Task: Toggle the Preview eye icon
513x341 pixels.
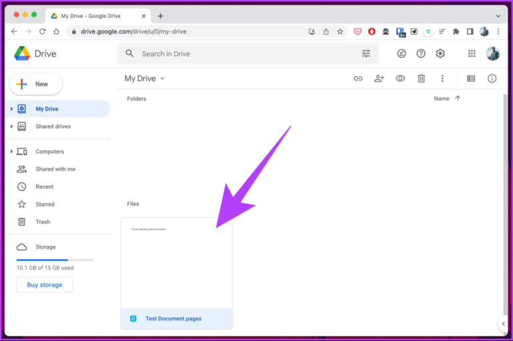Action: click(x=400, y=79)
